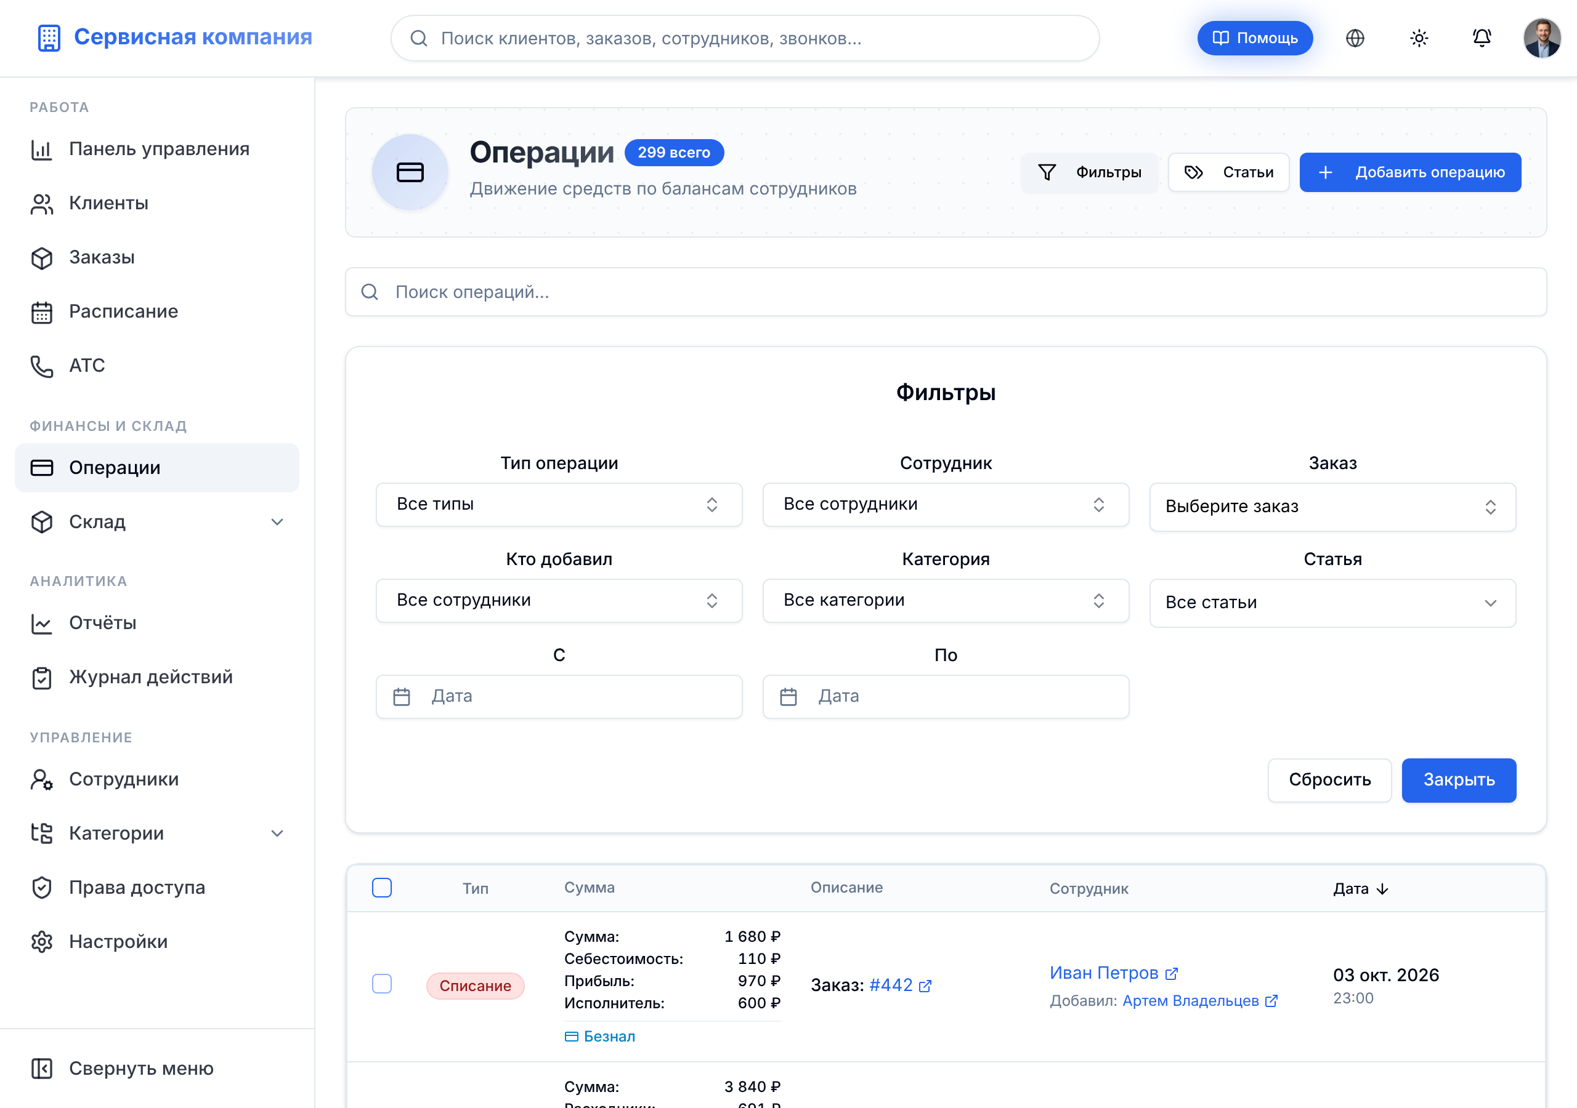The image size is (1577, 1108).
Task: Expand the Склад submenu chevron
Action: (x=277, y=522)
